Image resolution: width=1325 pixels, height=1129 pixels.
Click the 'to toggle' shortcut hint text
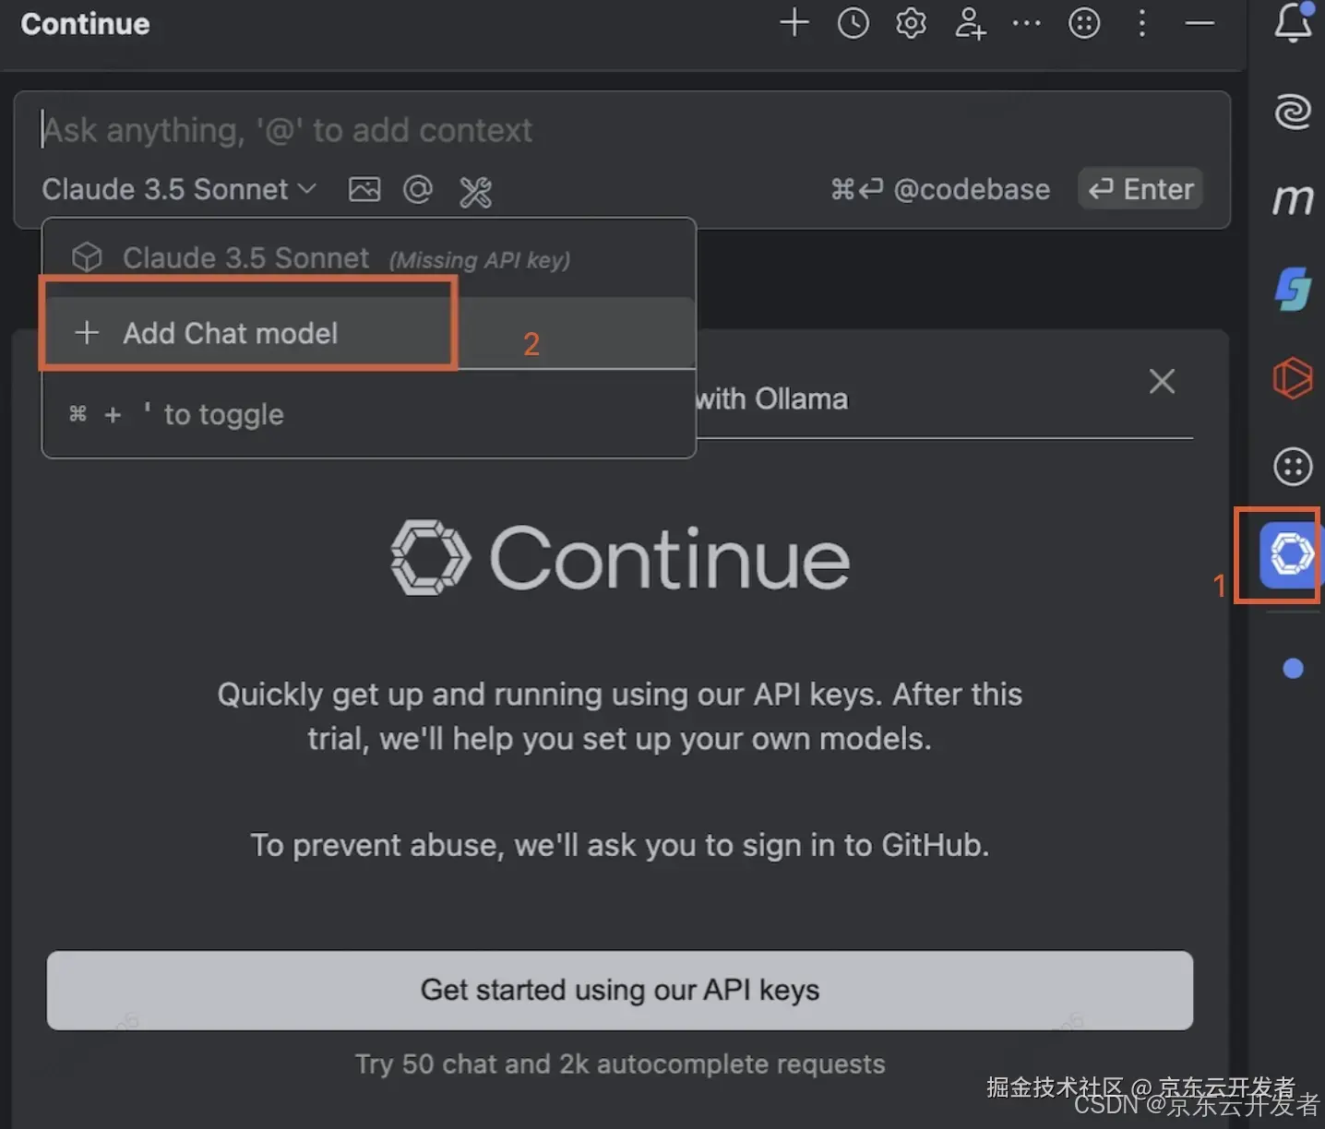click(x=223, y=414)
